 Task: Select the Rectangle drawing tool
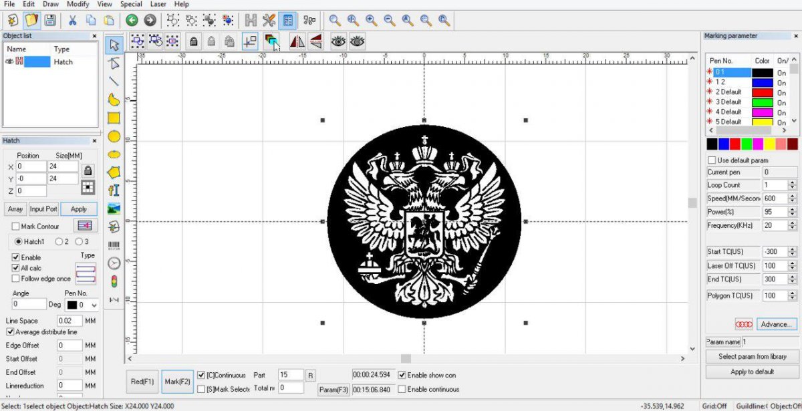tap(114, 118)
